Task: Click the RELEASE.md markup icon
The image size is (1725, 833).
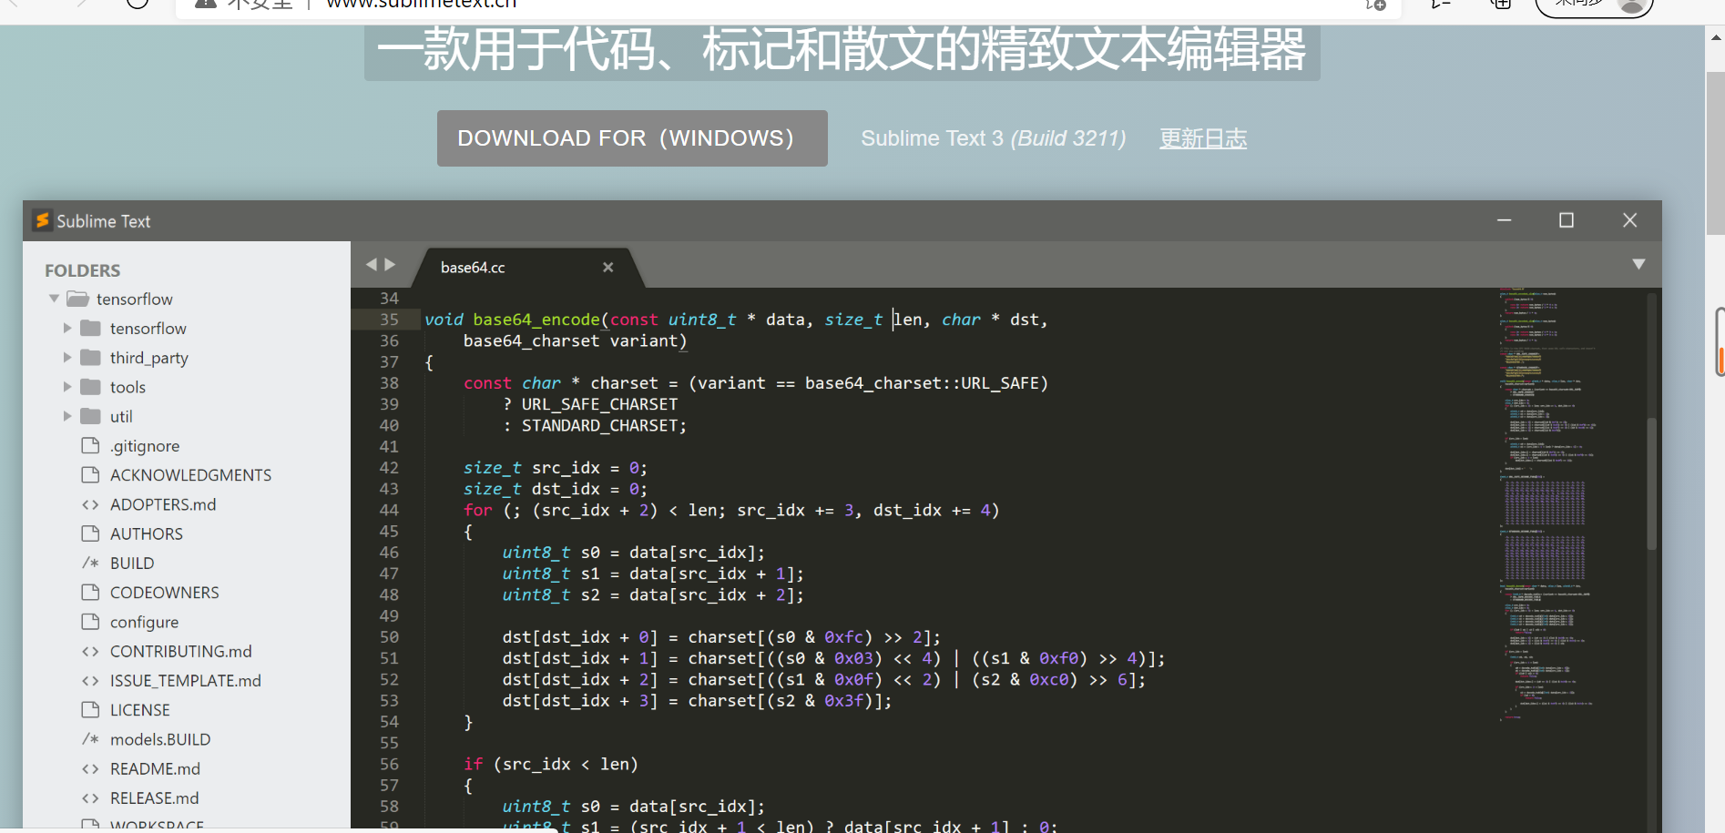Action: click(x=90, y=797)
